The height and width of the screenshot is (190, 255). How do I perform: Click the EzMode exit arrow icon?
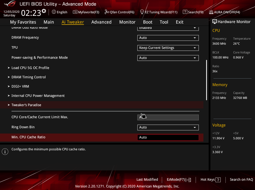point(189,180)
